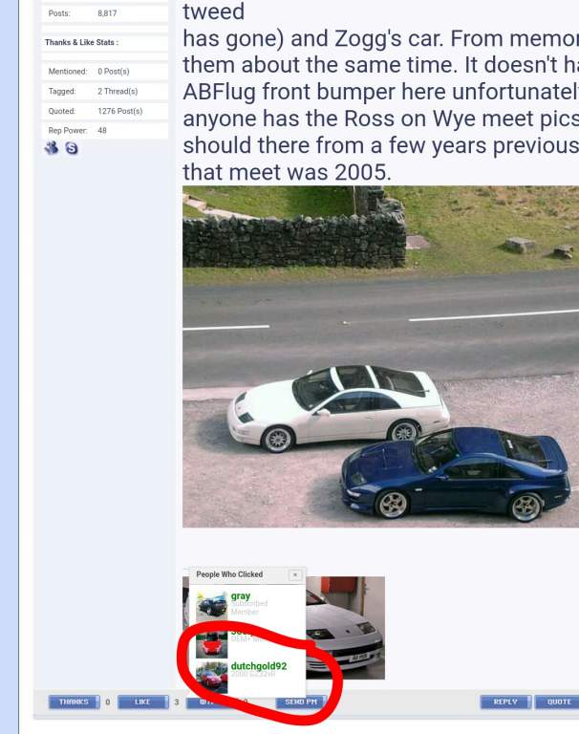Screen dimensions: 579x734
Task: Visit the dutchgold92 username link
Action: (x=259, y=666)
